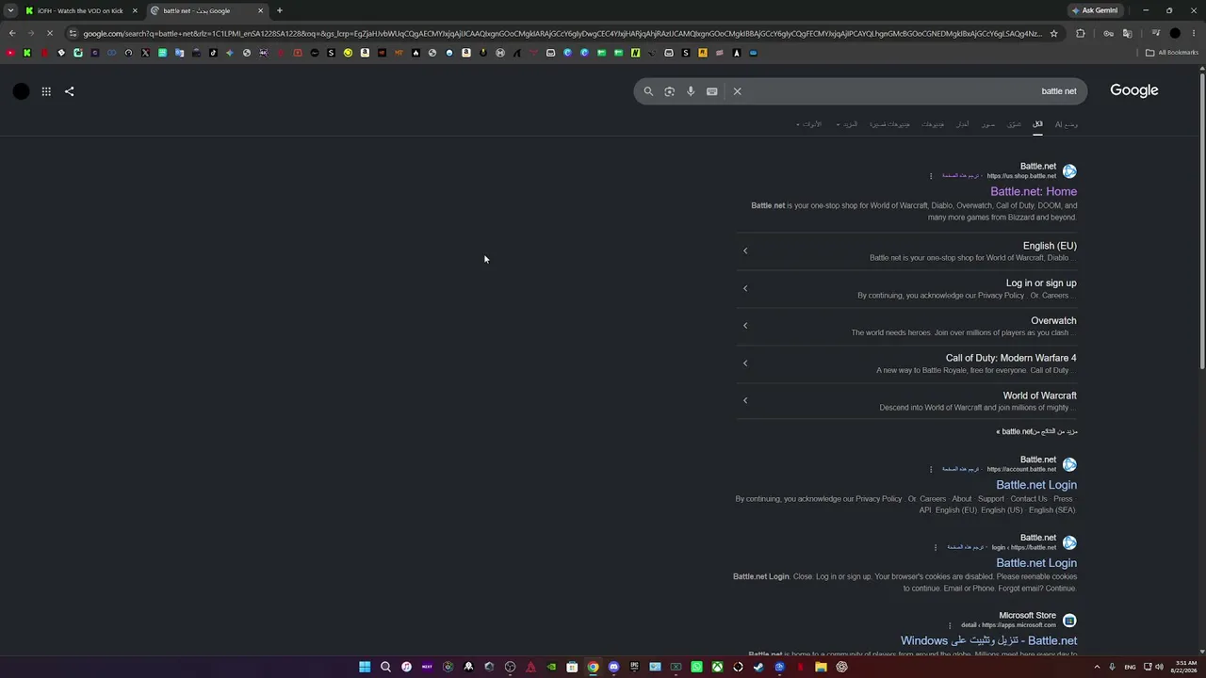
Task: Select the All (الكل) results tab
Action: tap(1037, 124)
